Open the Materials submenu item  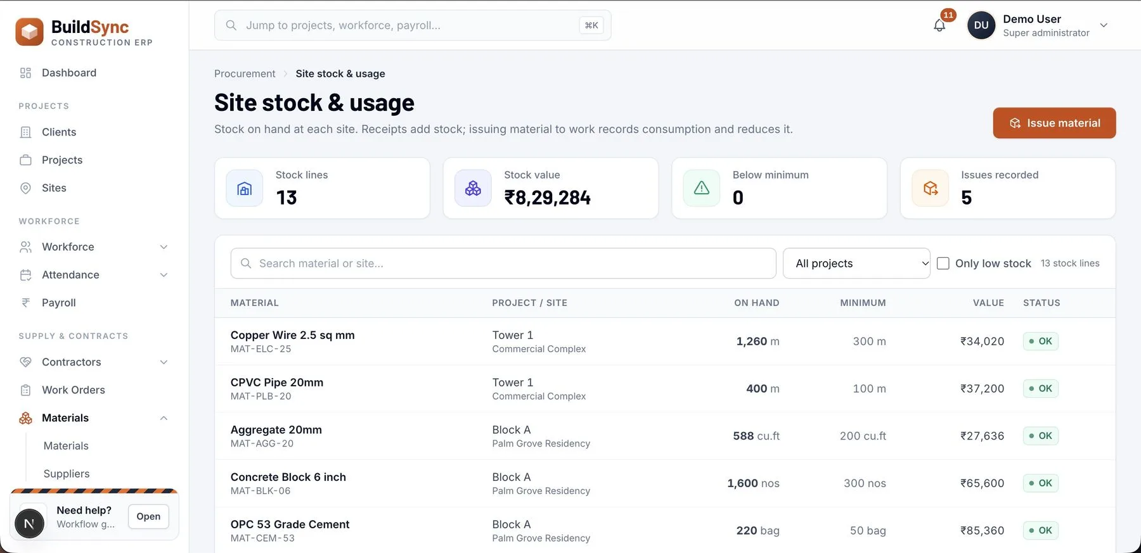tap(66, 446)
